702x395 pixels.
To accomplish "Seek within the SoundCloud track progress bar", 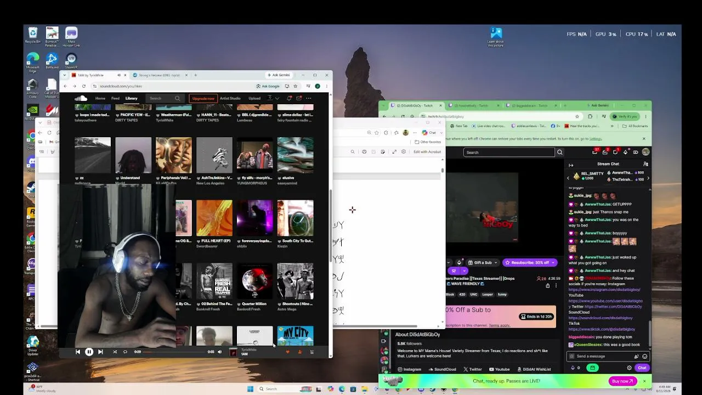I will pos(174,352).
